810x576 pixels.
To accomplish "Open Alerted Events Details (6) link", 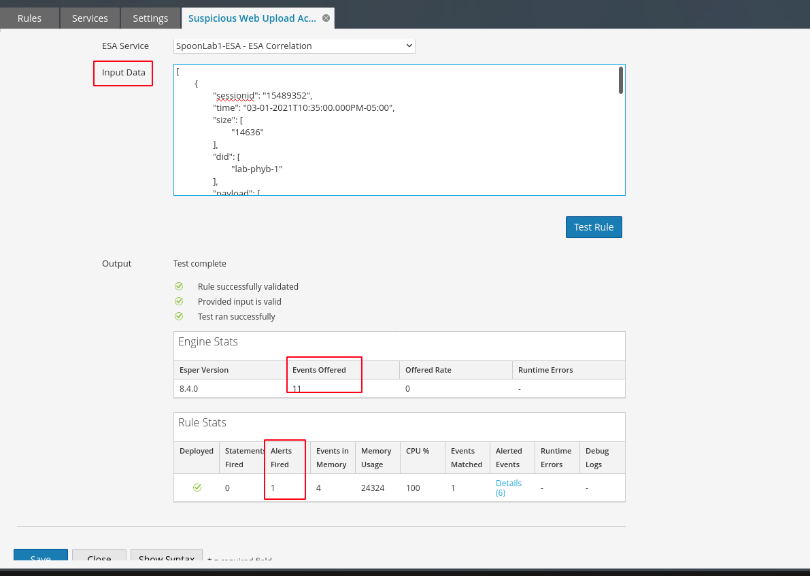I will [x=508, y=488].
